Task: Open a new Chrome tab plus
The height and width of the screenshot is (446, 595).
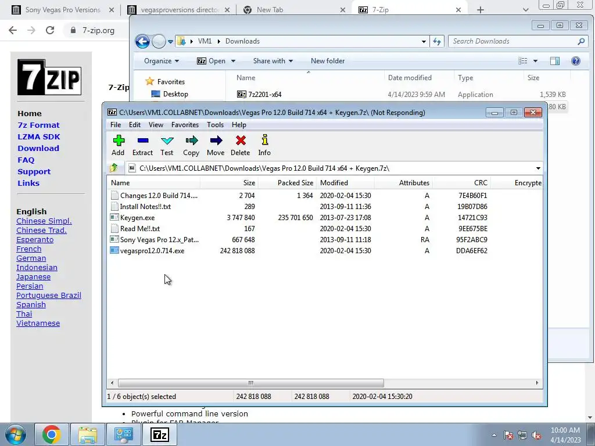Action: (x=481, y=10)
